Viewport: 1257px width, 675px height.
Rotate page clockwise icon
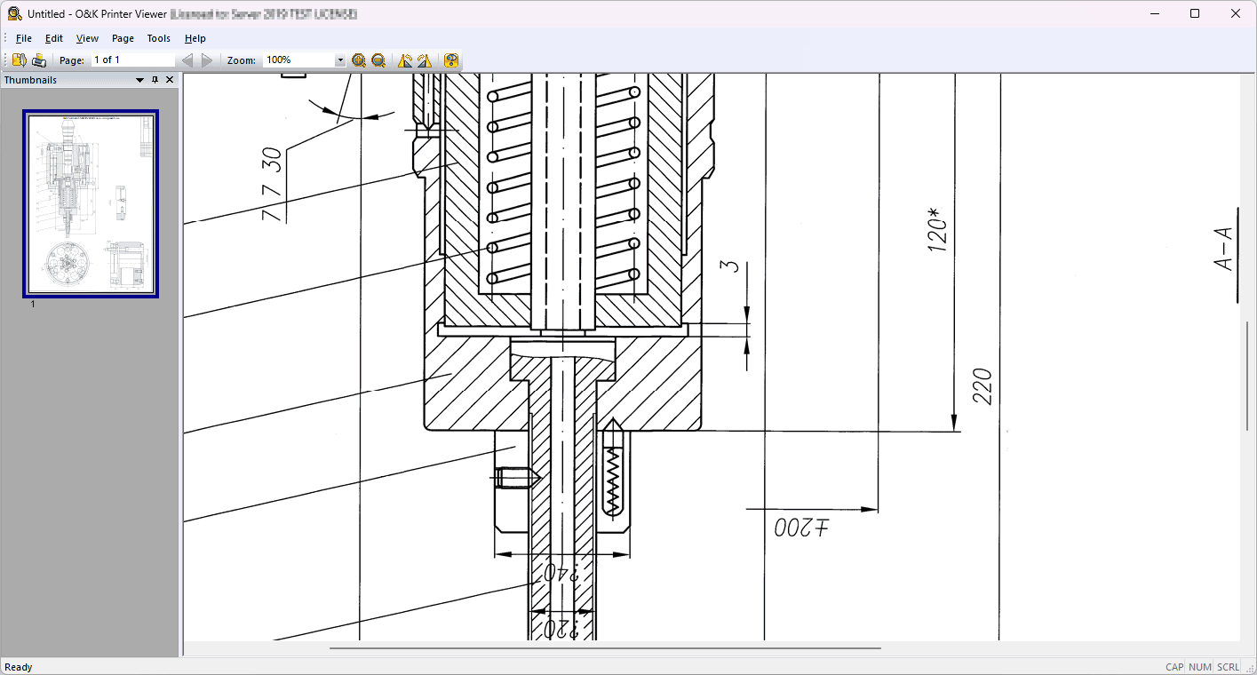coord(425,60)
